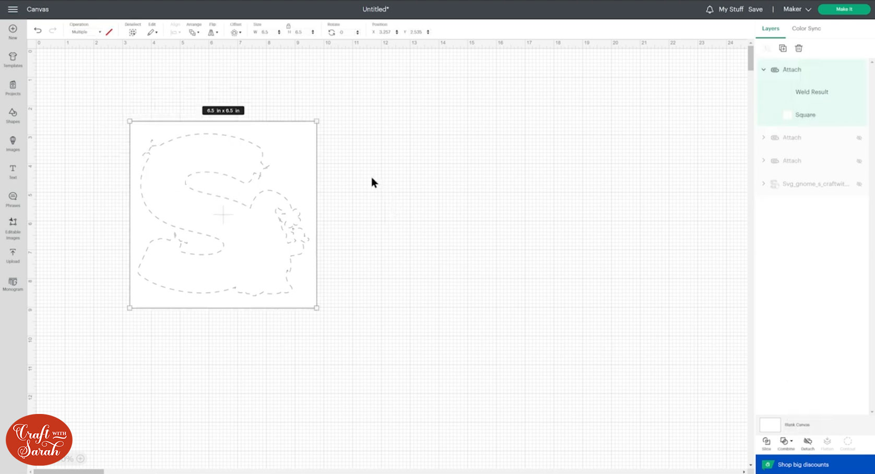
Task: Open the Templates panel
Action: click(x=13, y=60)
